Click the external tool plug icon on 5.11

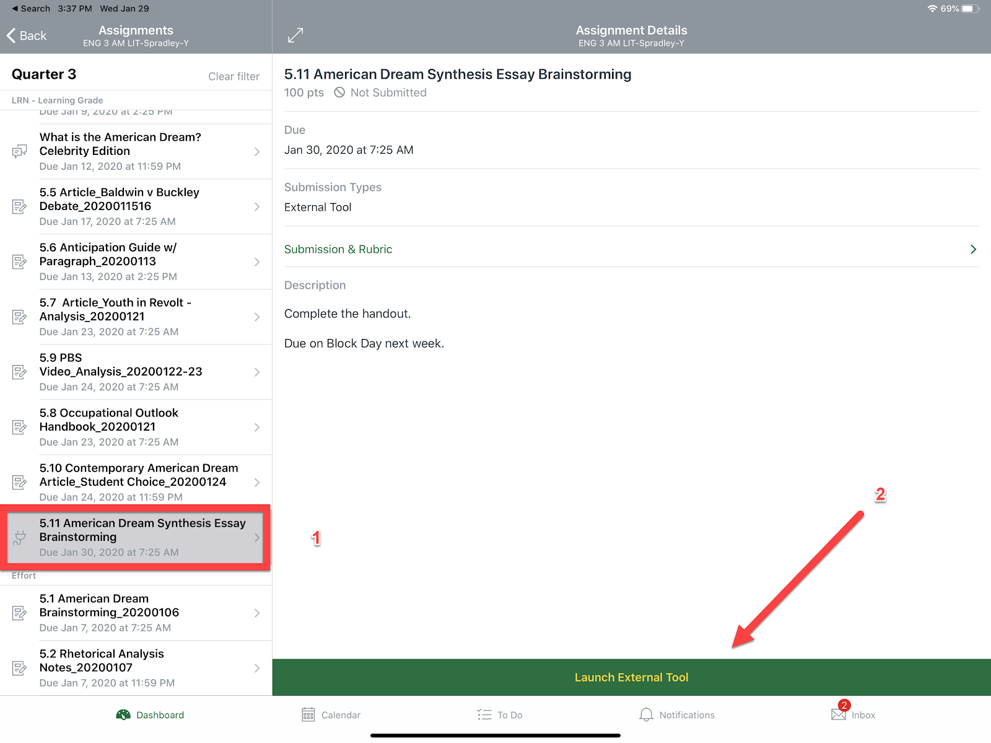click(19, 537)
